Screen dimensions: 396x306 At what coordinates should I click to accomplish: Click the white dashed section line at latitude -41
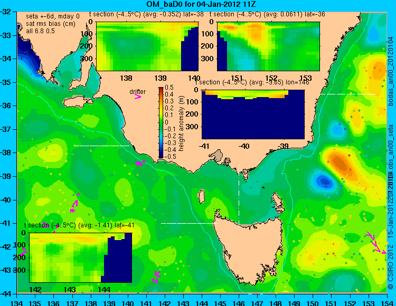point(189,223)
